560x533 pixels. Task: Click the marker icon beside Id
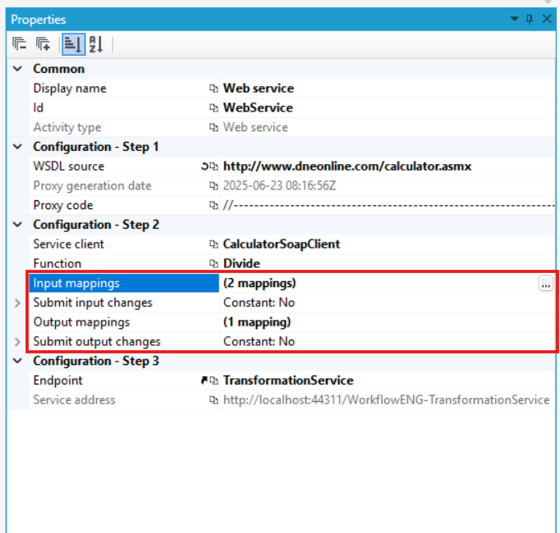click(213, 107)
